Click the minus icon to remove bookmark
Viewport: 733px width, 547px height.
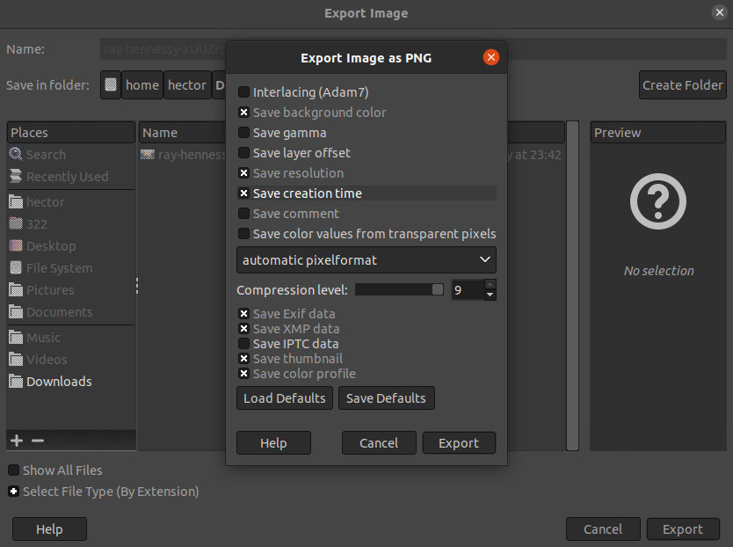(37, 440)
